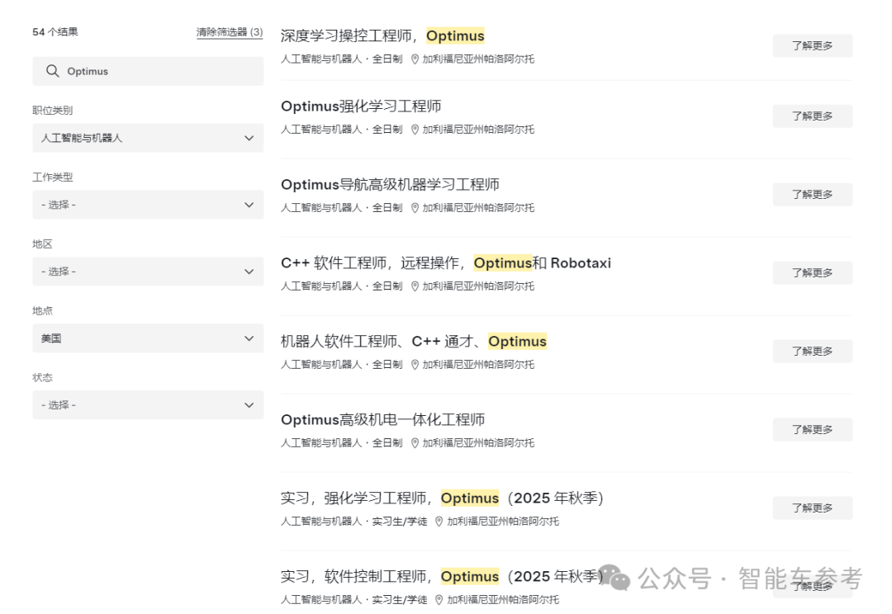Expand the 地区 dropdown

click(x=148, y=272)
